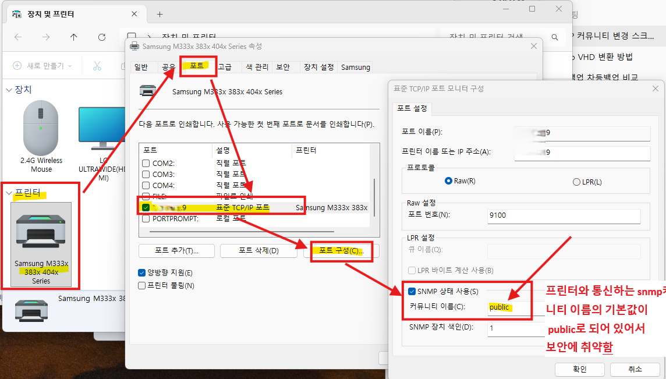
Task: Open the 장치 설정 tab
Action: (319, 67)
